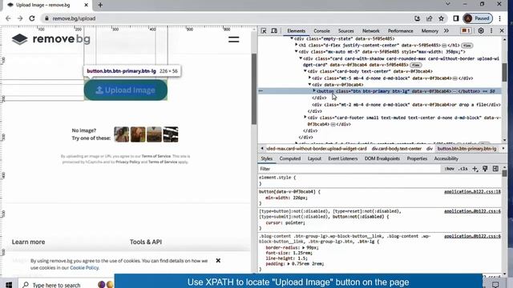Collapse the card-body text-center div node

305,71
